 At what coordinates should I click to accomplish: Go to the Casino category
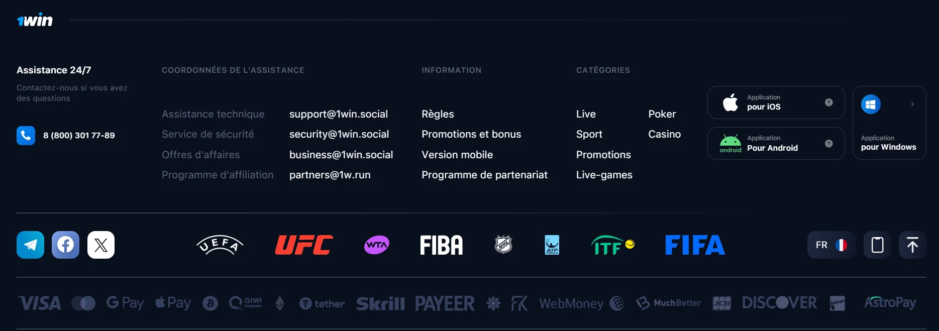point(664,134)
